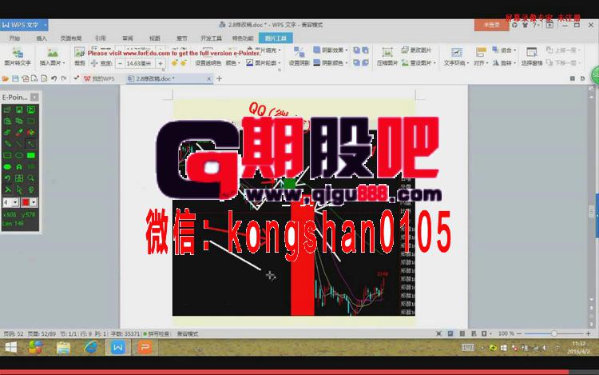Open the 视图 ribbon tab

tap(155, 38)
